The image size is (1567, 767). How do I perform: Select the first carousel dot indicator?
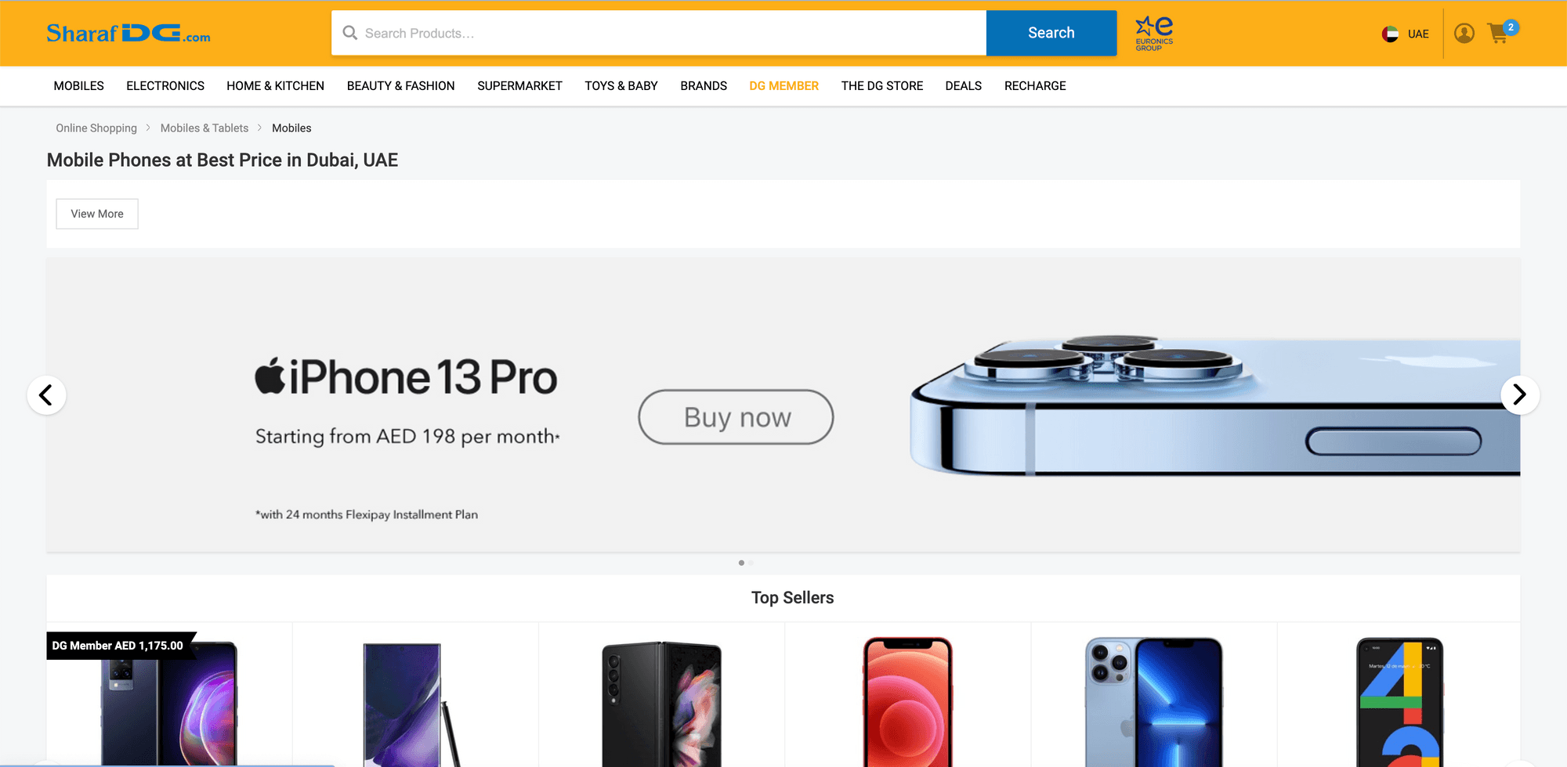point(741,563)
